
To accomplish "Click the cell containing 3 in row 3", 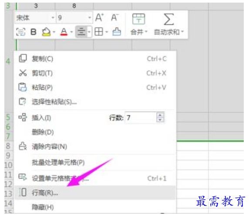I will (36, 6).
